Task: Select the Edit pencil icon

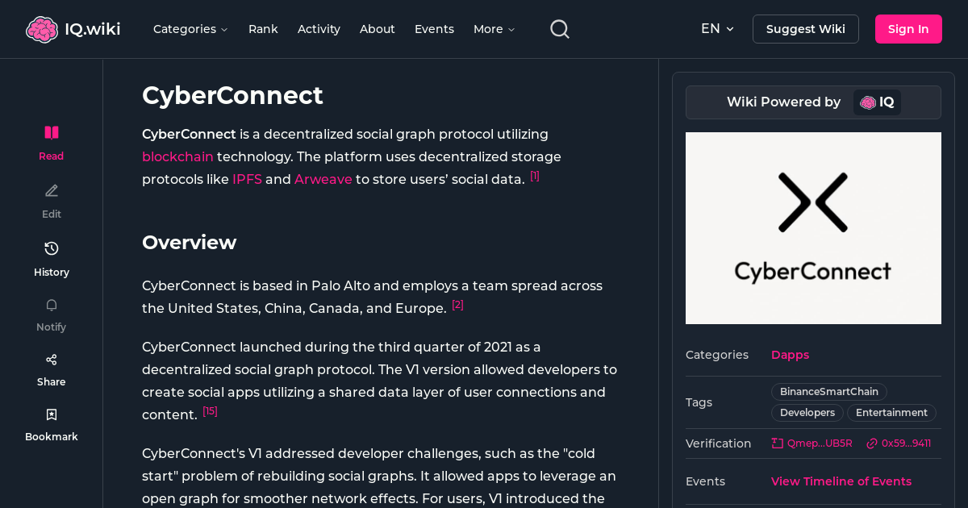Action: 51,199
